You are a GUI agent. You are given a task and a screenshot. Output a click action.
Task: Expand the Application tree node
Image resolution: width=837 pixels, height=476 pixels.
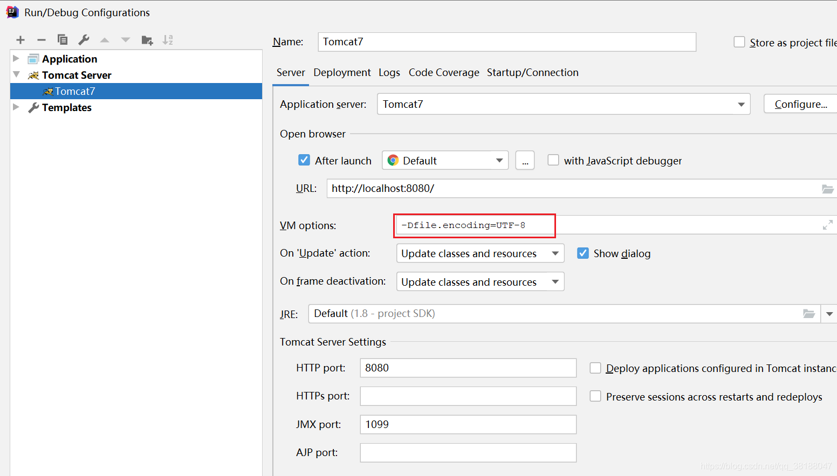click(16, 58)
